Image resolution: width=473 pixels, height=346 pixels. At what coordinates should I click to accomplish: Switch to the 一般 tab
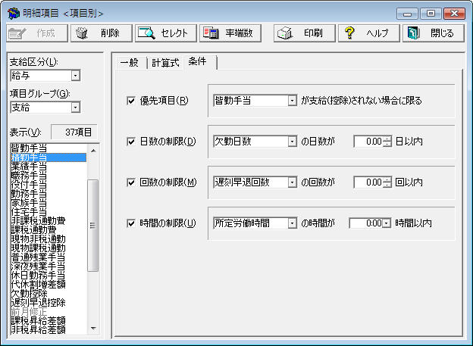click(129, 63)
